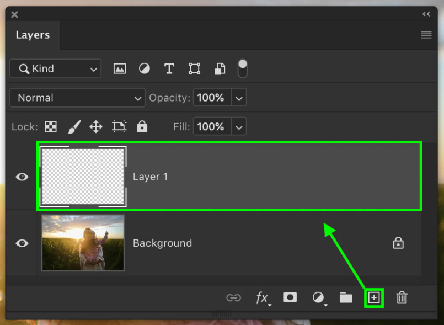444x325 pixels.
Task: Filter for type layers
Action: point(169,68)
